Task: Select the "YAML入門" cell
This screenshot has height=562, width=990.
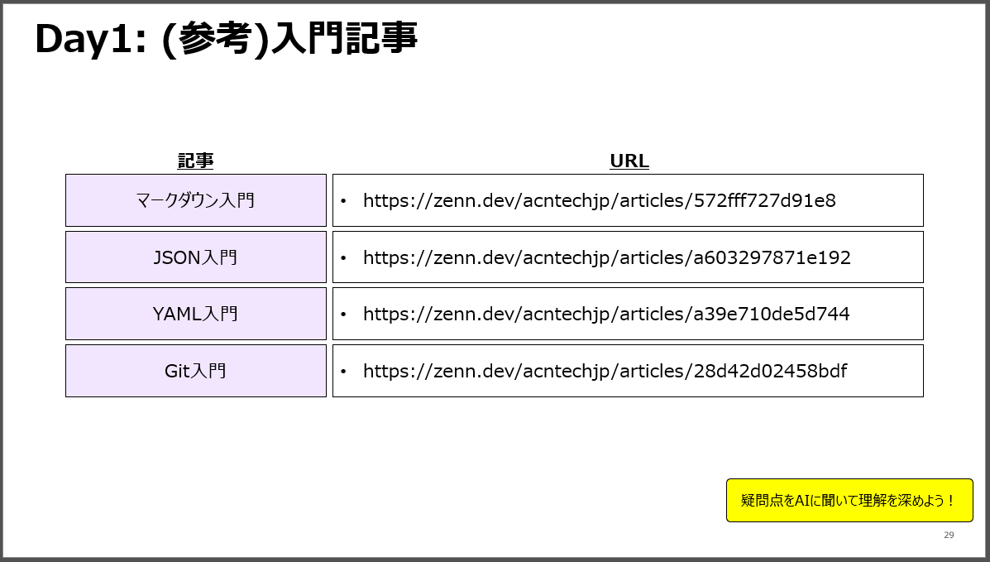Action: (196, 314)
